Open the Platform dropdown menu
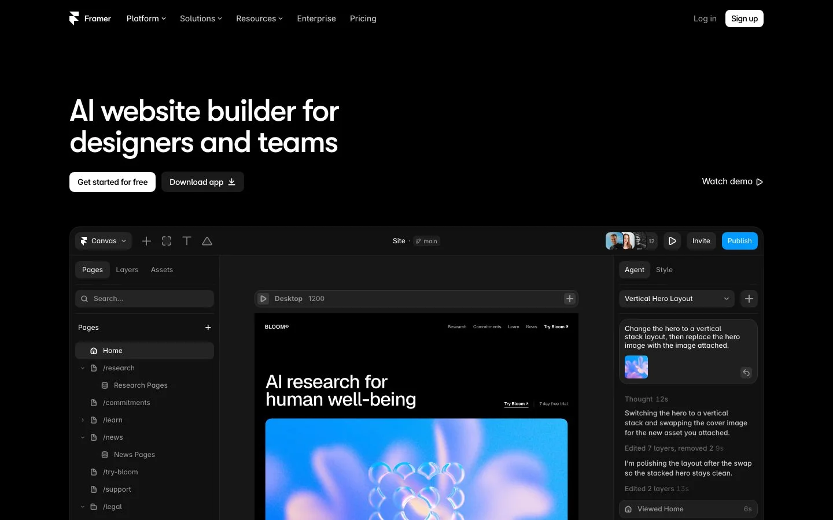833x520 pixels. click(146, 18)
